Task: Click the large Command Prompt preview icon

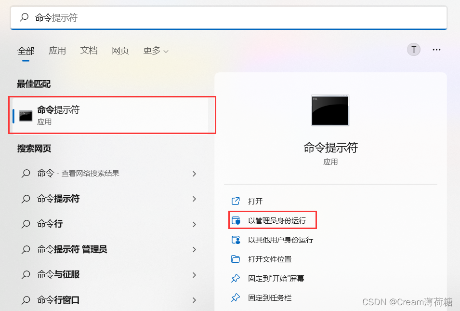Action: point(330,110)
